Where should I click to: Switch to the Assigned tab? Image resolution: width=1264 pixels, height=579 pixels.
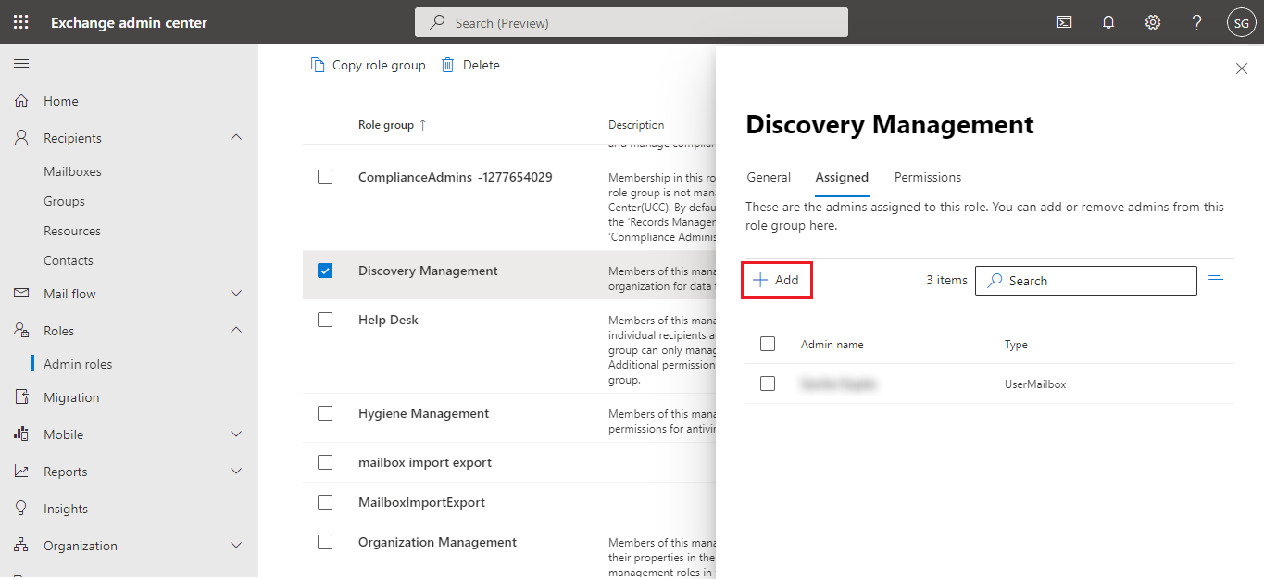842,177
